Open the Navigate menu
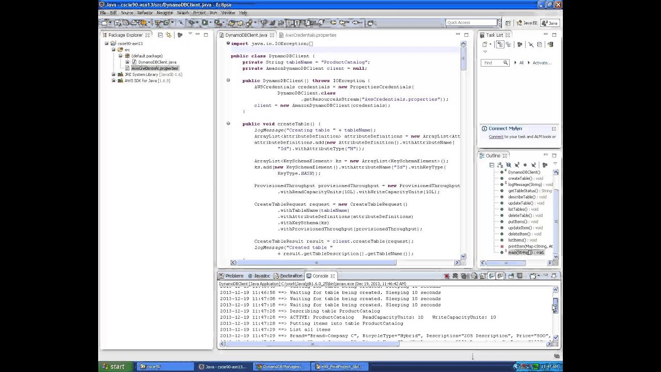Image resolution: width=661 pixels, height=372 pixels. (x=164, y=12)
